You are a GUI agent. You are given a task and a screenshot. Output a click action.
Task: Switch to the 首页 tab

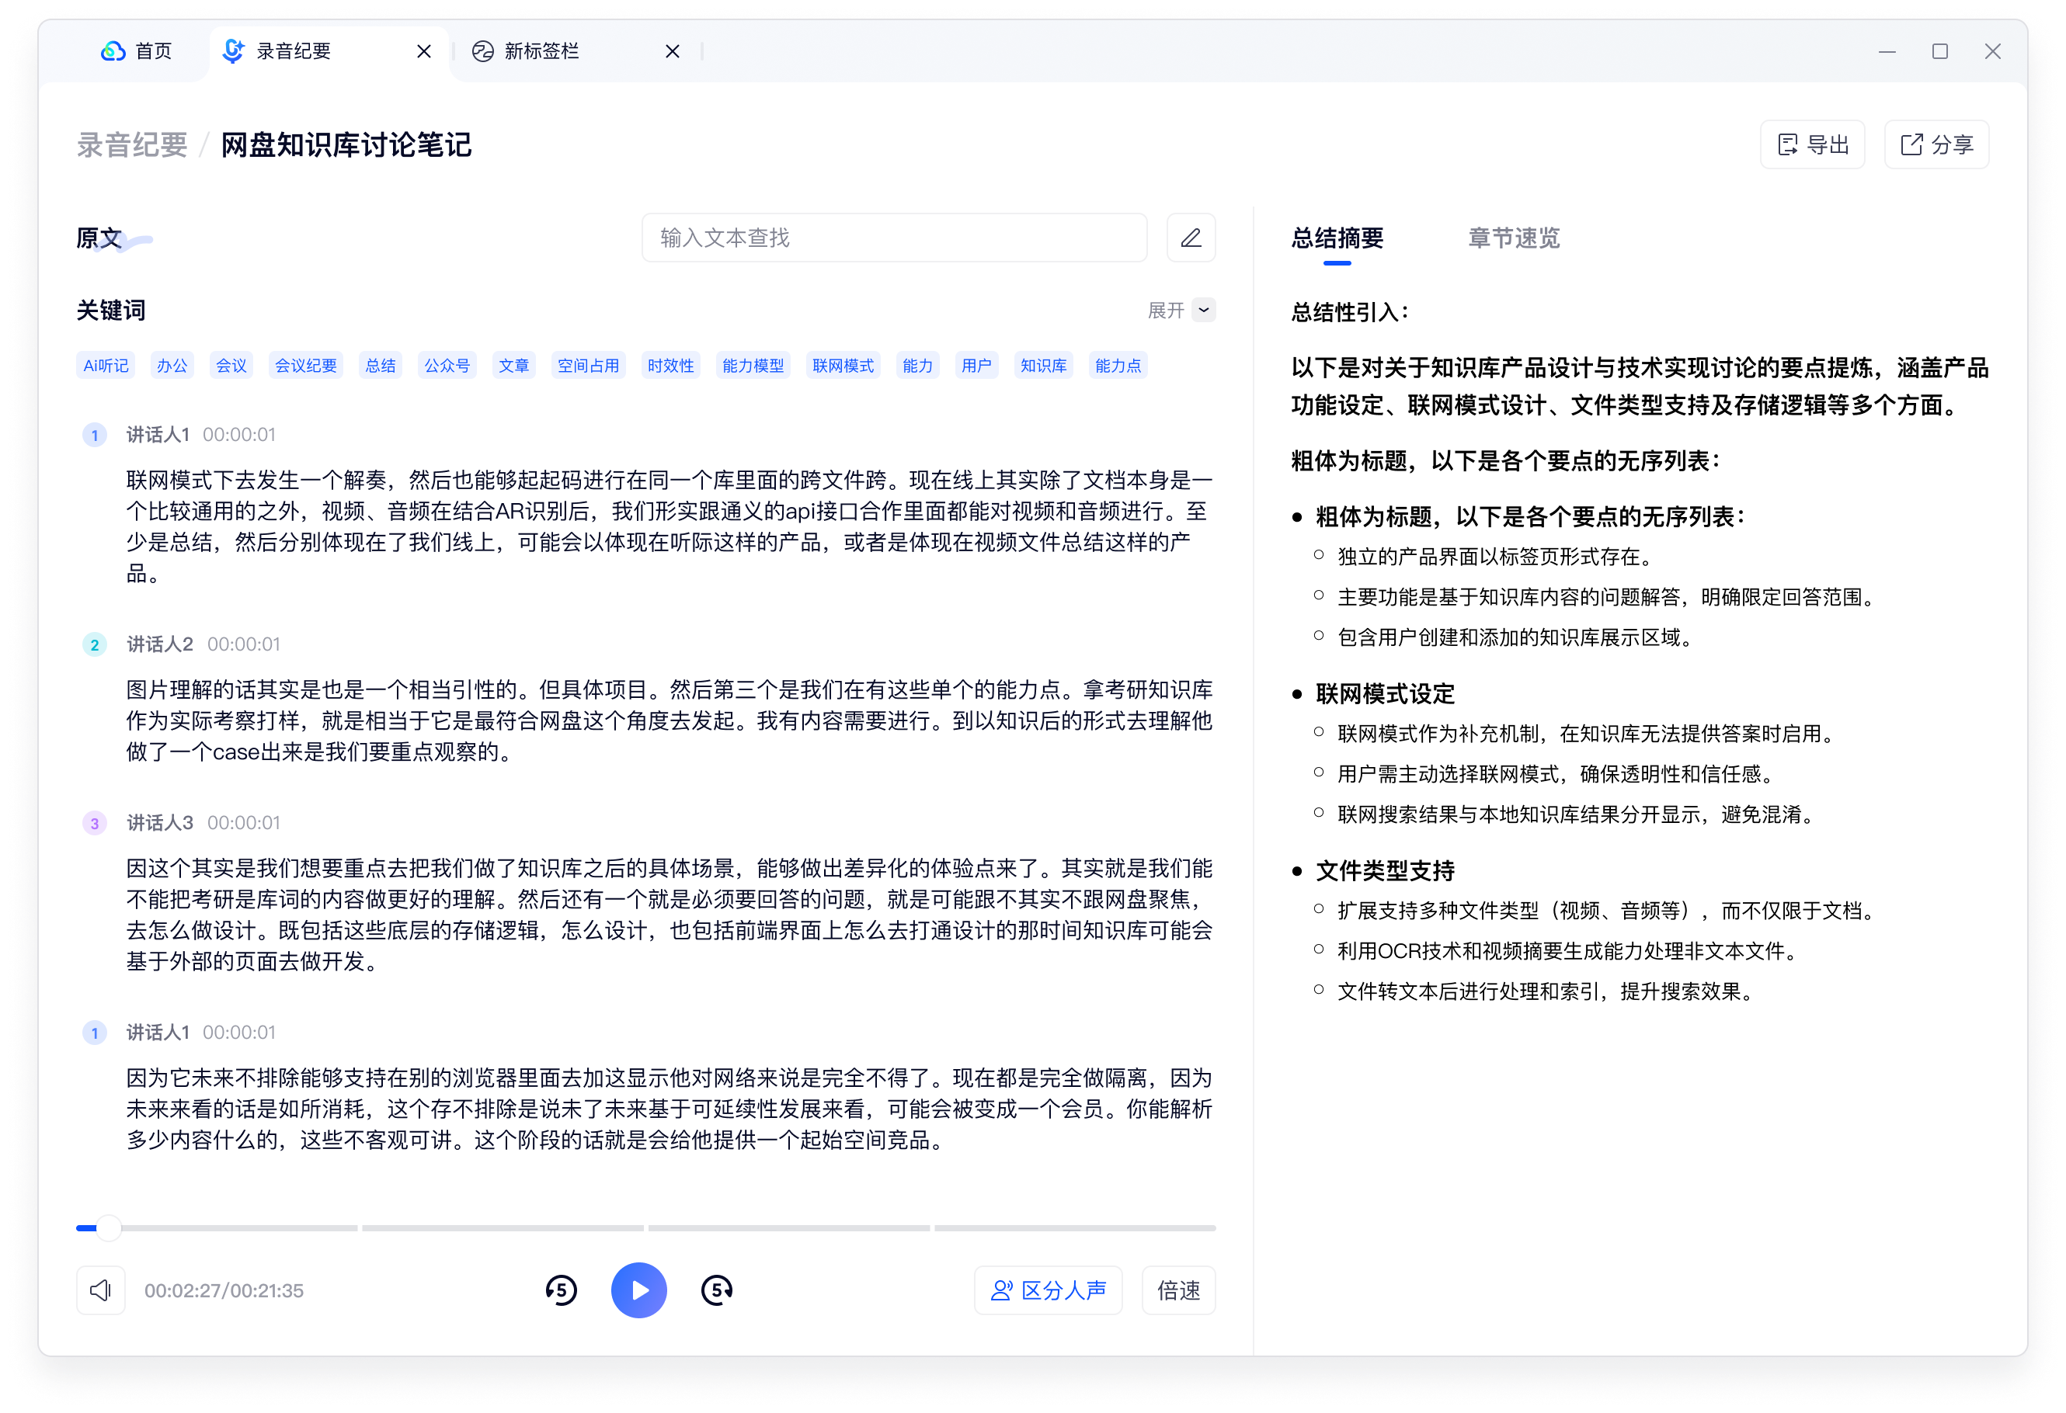[136, 51]
